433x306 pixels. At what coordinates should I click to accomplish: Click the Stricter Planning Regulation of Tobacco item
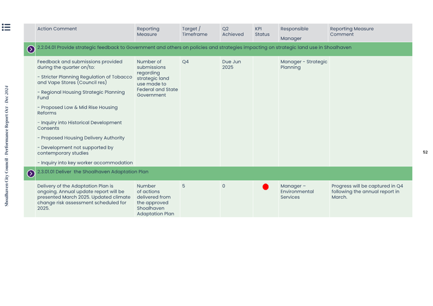pos(84,79)
